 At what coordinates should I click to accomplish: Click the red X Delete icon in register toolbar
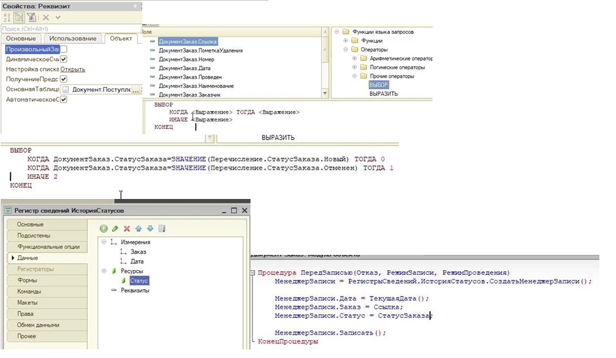tap(127, 228)
